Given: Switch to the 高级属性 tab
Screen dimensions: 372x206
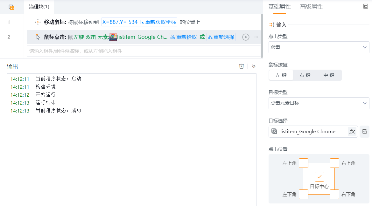Looking at the screenshot, I should click(311, 7).
